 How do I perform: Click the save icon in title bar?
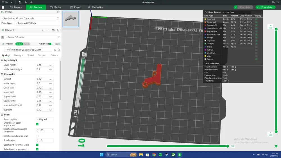(x=20, y=2)
